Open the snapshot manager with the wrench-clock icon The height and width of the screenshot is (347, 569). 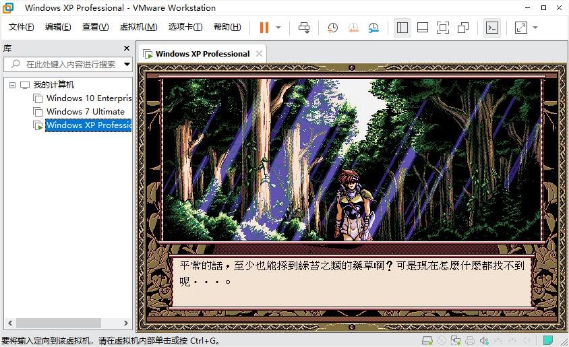click(373, 28)
